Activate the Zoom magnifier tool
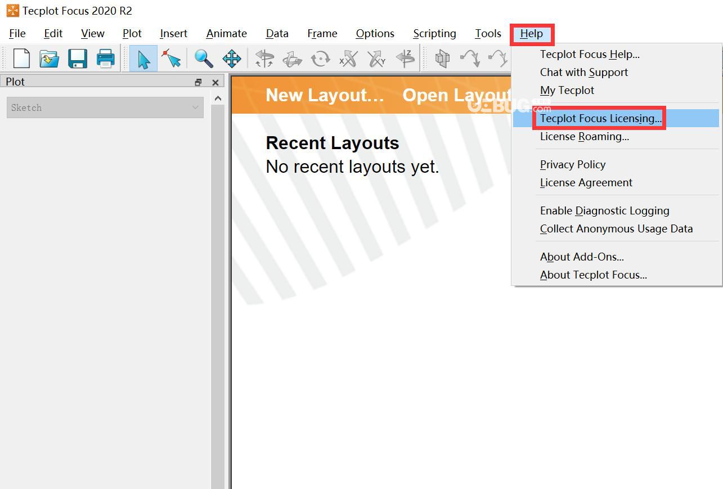The image size is (723, 489). tap(203, 59)
